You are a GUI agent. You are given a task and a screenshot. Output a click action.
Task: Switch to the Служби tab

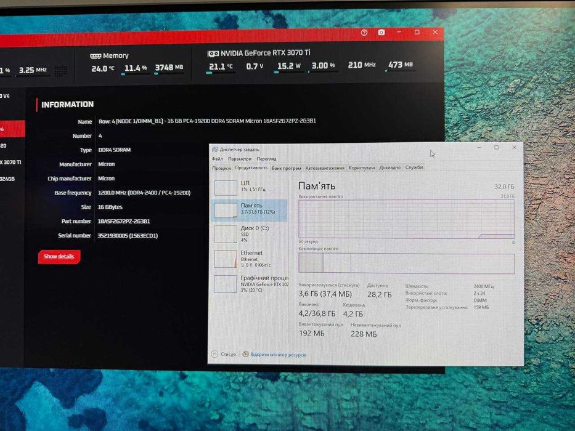click(414, 167)
